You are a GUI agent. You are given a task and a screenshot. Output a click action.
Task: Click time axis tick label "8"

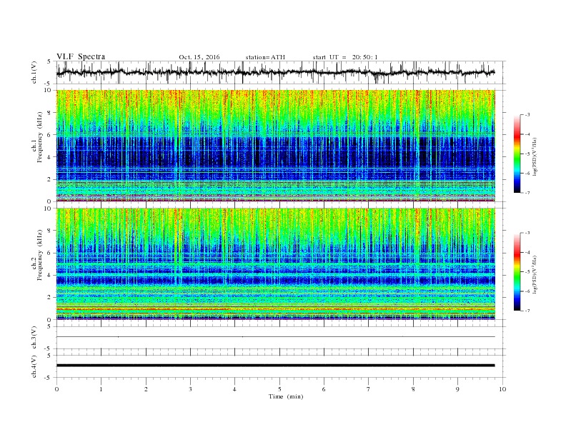pos(413,389)
